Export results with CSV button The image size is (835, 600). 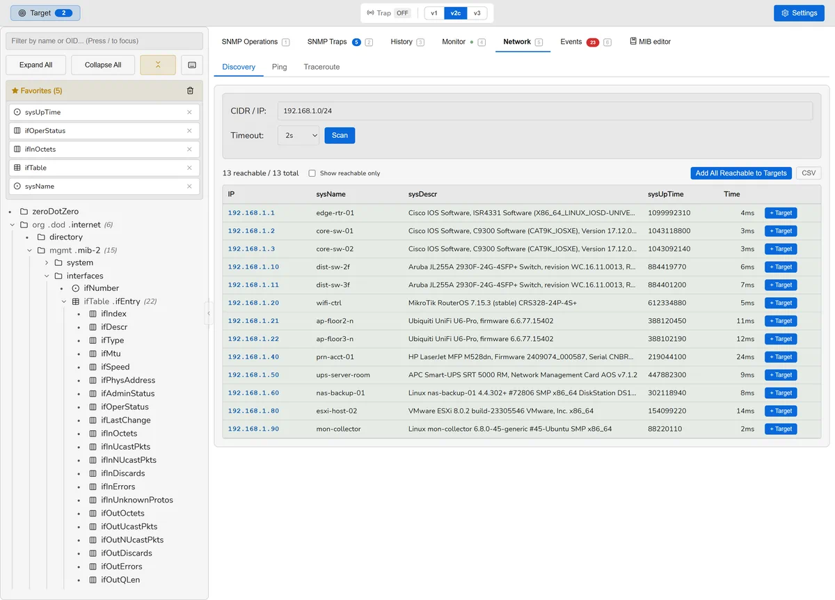pos(809,173)
